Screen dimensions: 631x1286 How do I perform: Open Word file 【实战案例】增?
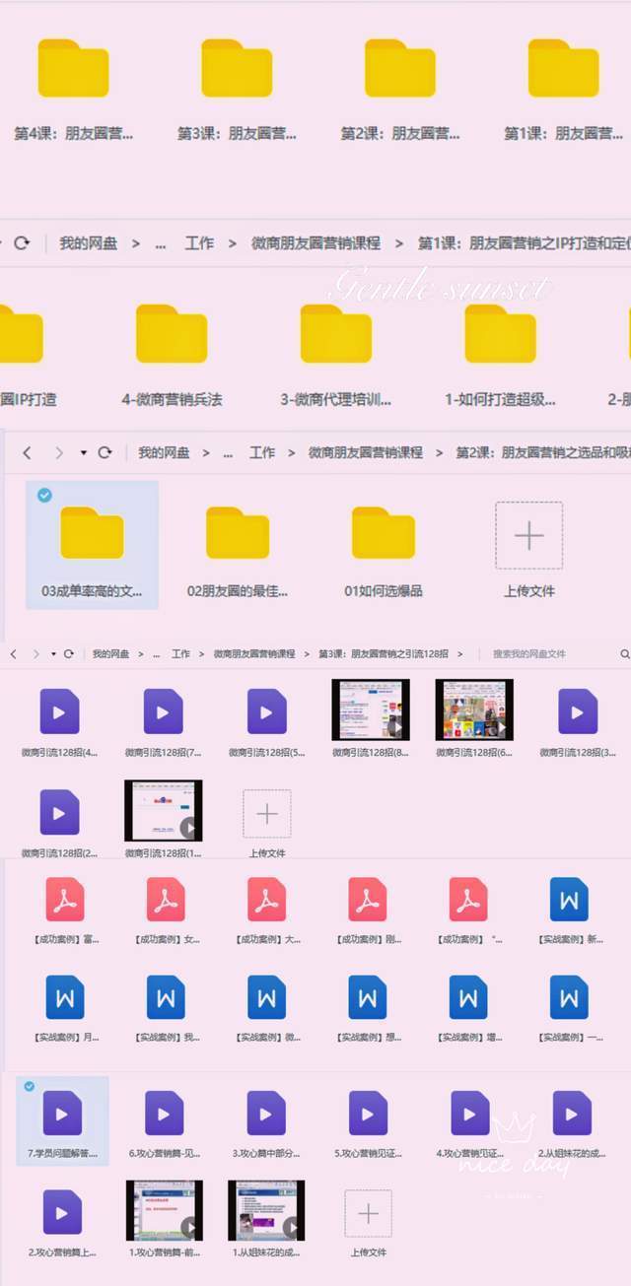coord(468,997)
